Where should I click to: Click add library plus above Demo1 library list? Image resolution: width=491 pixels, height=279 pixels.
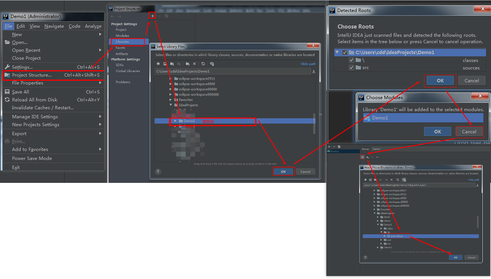point(329,146)
